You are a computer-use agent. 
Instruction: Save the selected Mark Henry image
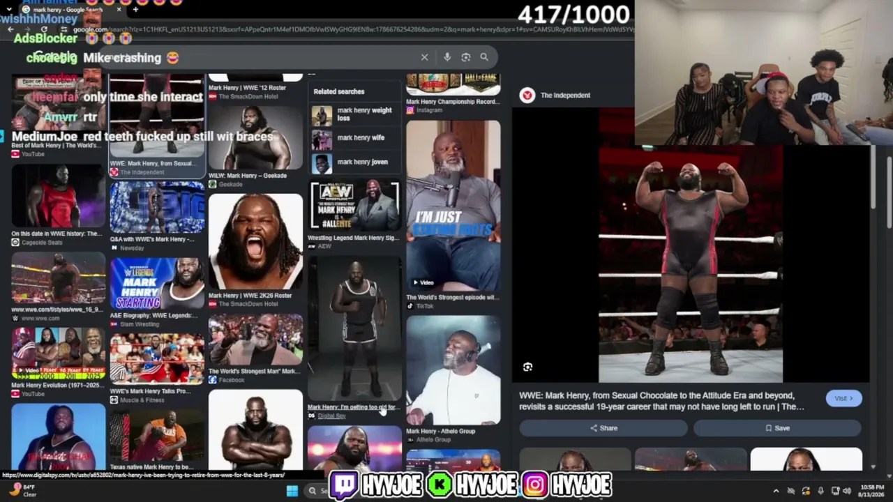(777, 428)
